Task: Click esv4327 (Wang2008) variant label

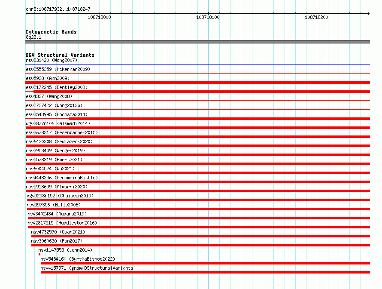Action: [x=49, y=96]
